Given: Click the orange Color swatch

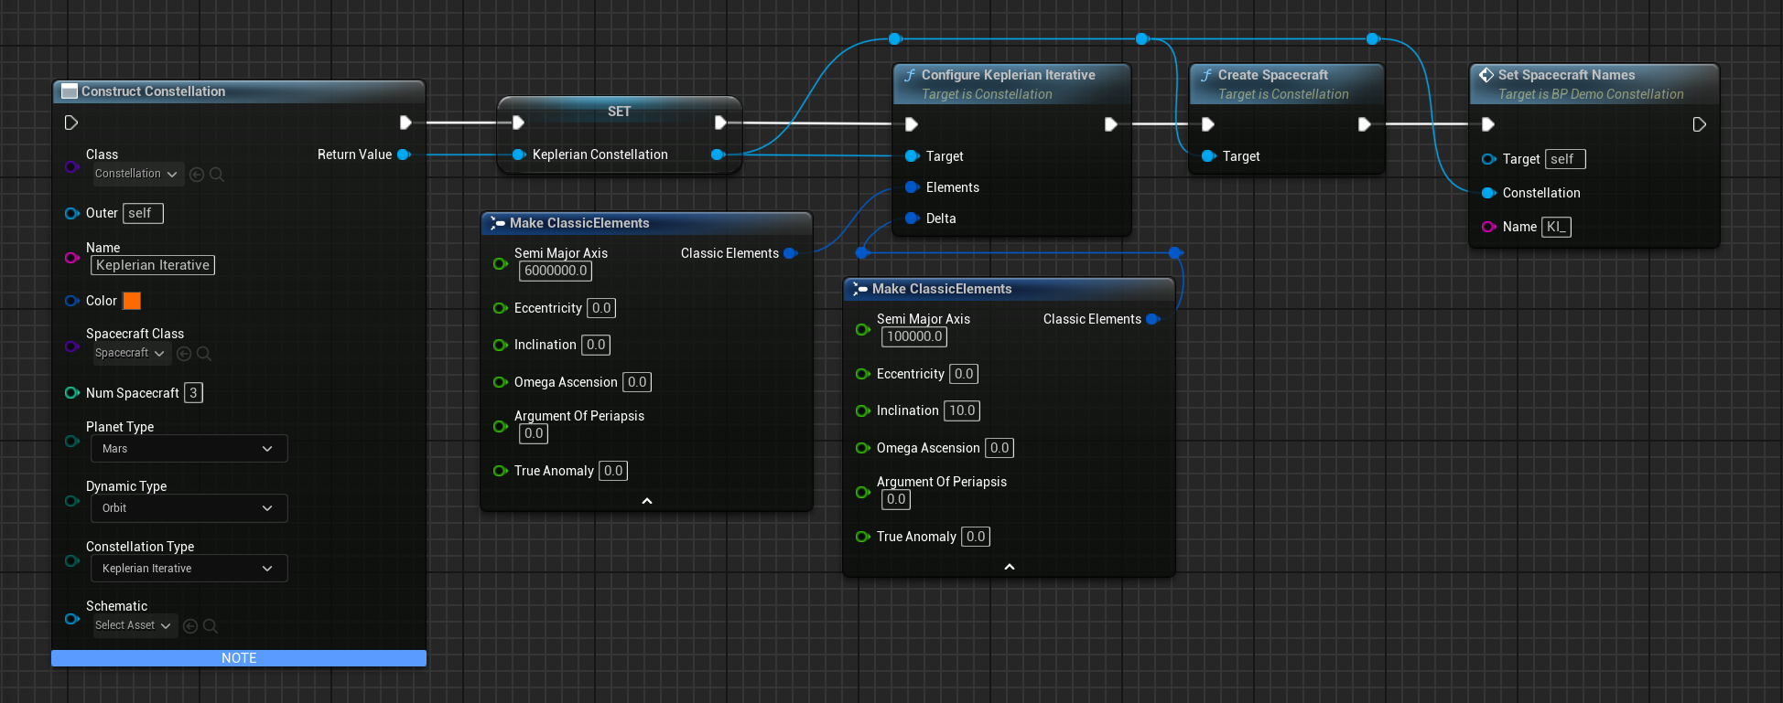Looking at the screenshot, I should (x=132, y=301).
